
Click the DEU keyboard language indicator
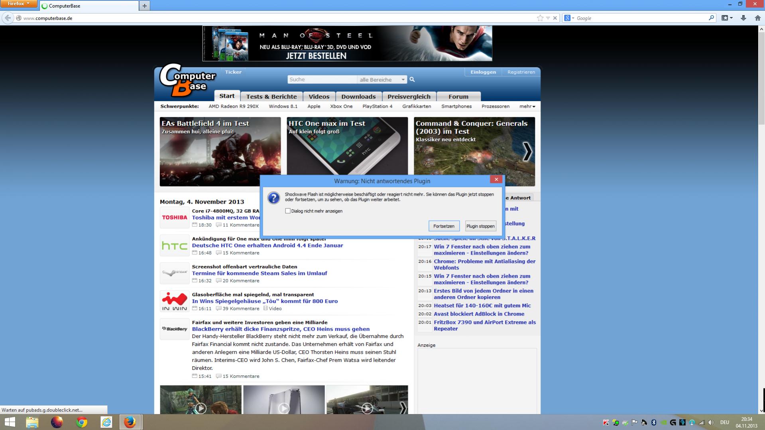(725, 422)
